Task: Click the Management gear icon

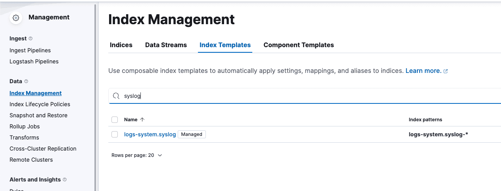Action: click(x=16, y=18)
